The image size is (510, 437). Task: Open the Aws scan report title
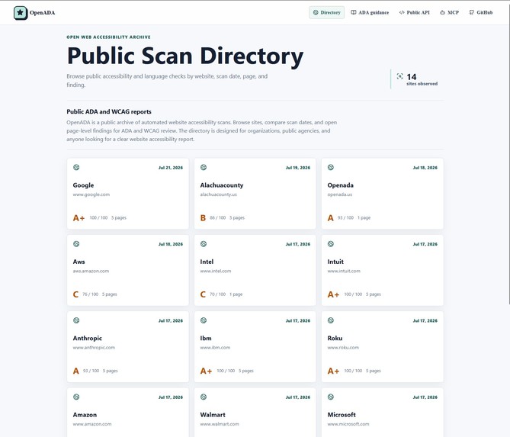79,262
